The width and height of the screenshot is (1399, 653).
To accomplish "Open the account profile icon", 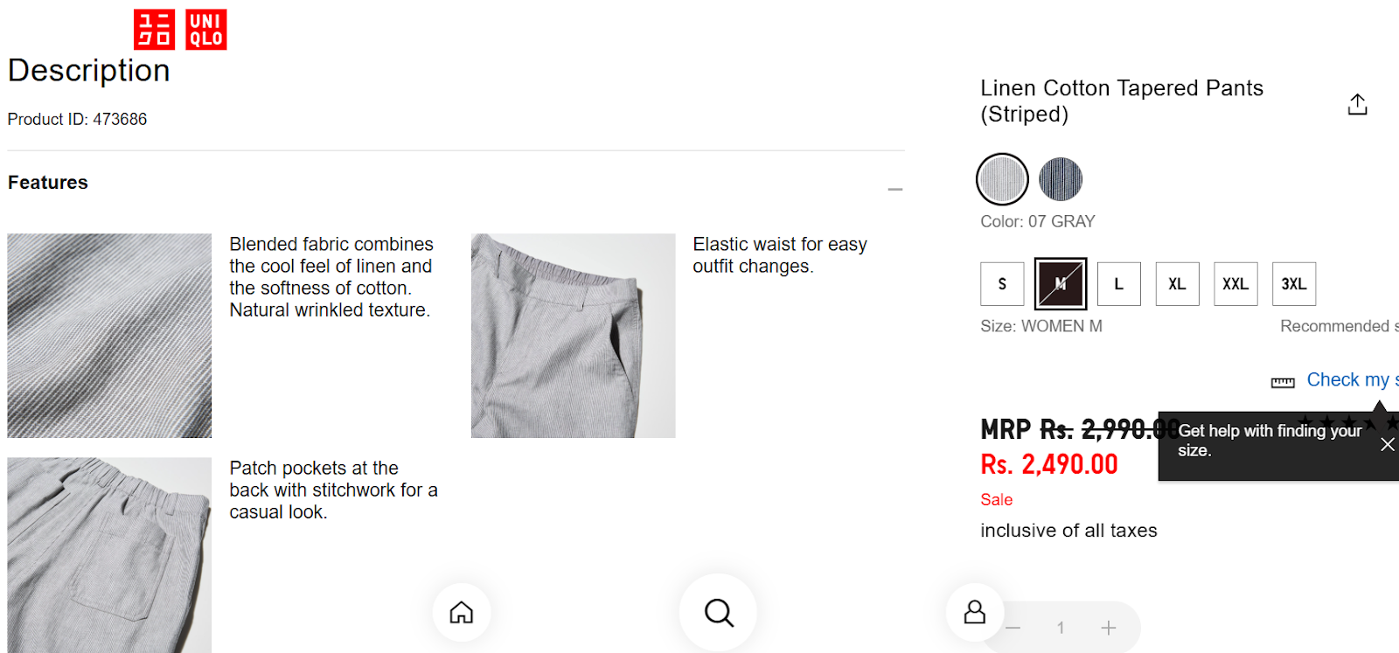I will click(973, 612).
